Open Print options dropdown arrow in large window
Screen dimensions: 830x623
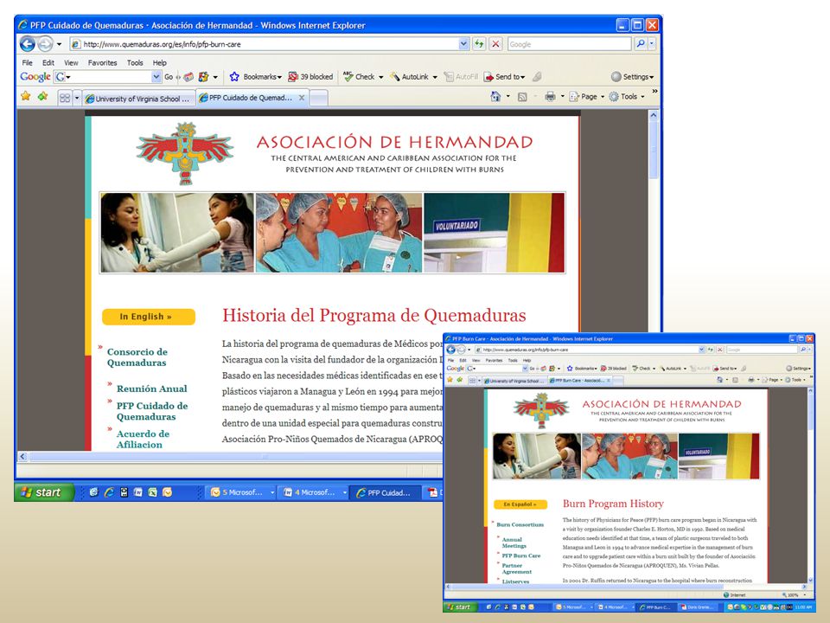click(562, 96)
